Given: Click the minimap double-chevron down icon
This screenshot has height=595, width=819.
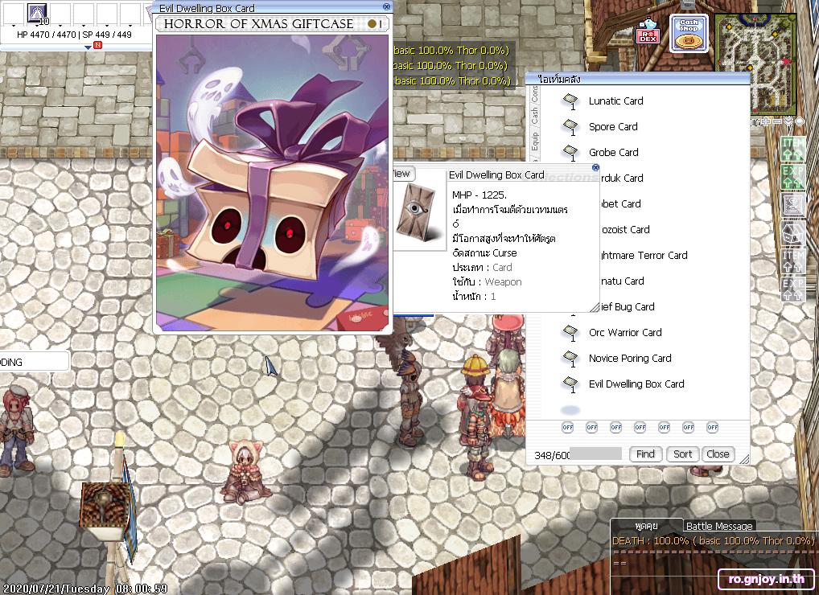Looking at the screenshot, I should point(788,121).
